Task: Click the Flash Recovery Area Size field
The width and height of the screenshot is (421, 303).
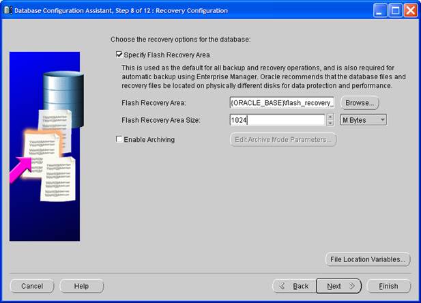Action: [277, 120]
